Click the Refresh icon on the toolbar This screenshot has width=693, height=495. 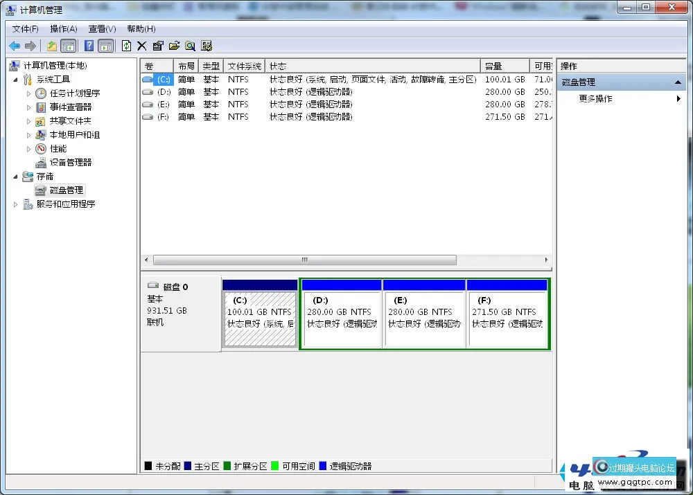pos(125,46)
